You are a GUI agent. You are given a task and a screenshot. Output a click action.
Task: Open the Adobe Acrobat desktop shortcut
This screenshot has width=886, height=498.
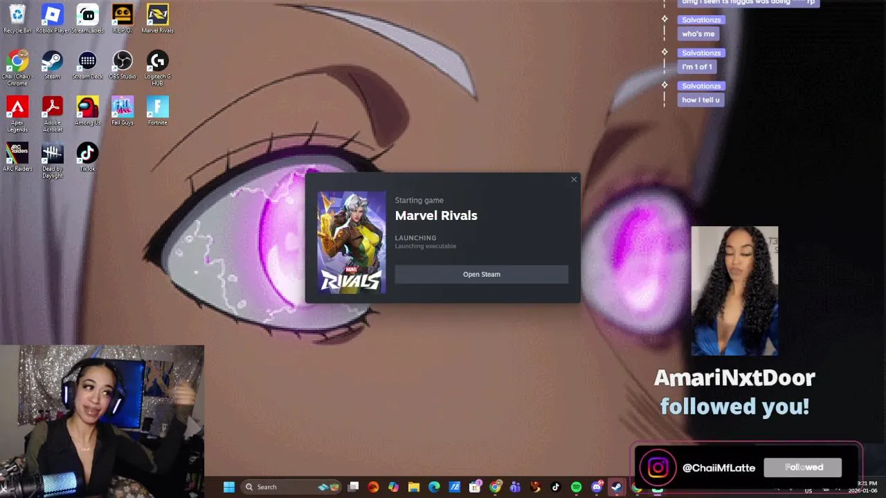(x=53, y=114)
